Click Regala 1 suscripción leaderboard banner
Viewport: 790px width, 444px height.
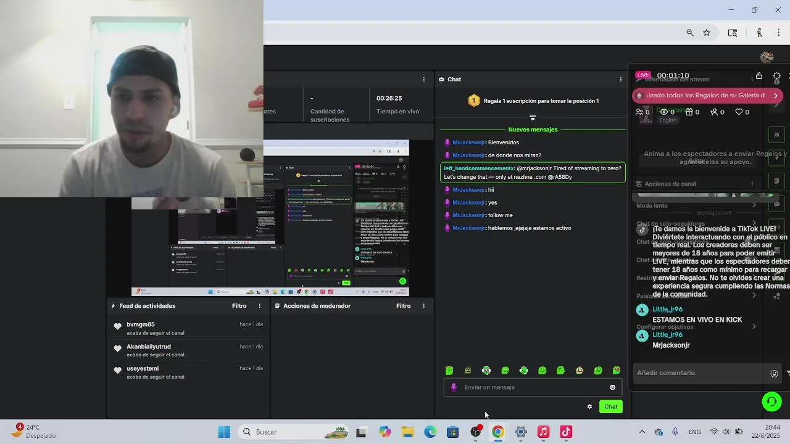[x=533, y=101]
